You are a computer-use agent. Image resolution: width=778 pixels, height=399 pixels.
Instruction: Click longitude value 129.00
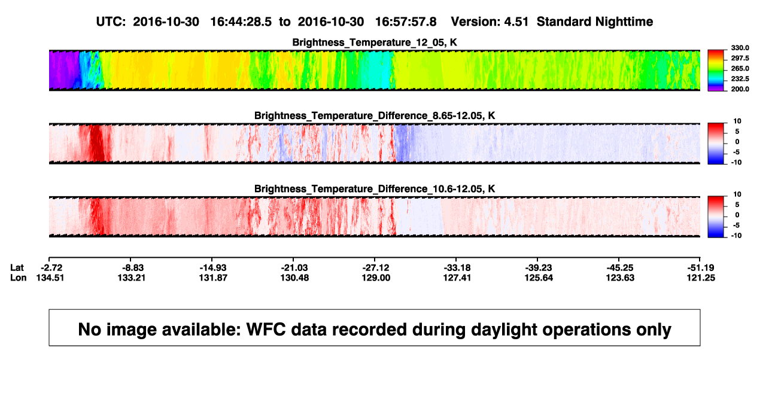click(375, 278)
